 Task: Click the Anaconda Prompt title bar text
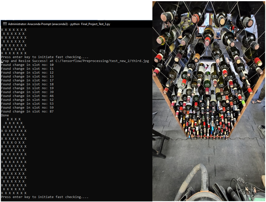point(59,24)
